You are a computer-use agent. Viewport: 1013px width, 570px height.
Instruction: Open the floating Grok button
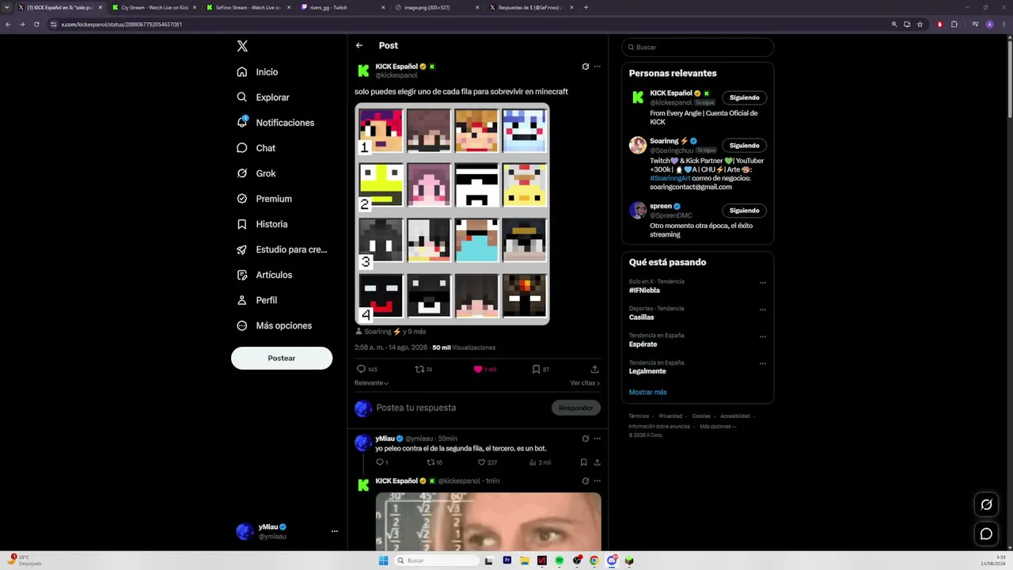tap(986, 504)
